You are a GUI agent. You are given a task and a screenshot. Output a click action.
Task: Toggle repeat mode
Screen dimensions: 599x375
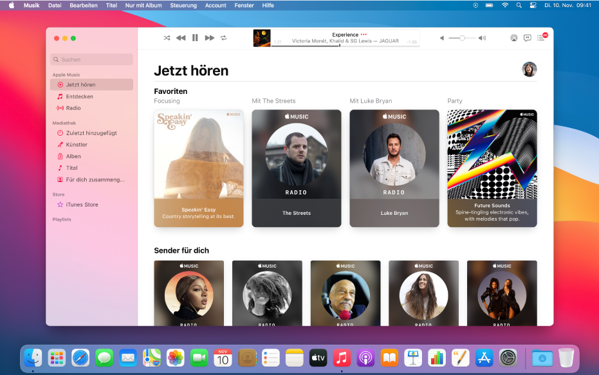(x=224, y=37)
